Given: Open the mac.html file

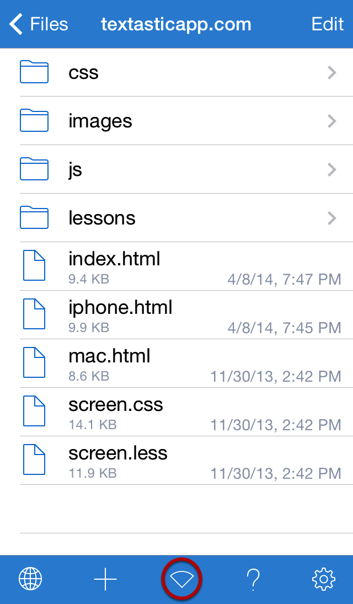Looking at the screenshot, I should pyautogui.click(x=186, y=364).
